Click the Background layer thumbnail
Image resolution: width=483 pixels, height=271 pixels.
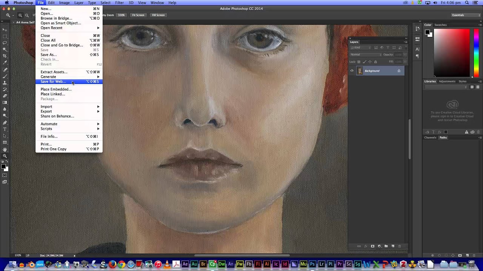[x=360, y=71]
